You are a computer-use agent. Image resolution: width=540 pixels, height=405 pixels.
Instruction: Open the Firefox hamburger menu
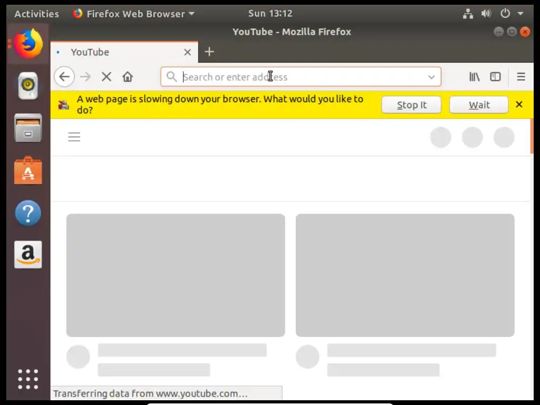click(x=521, y=76)
